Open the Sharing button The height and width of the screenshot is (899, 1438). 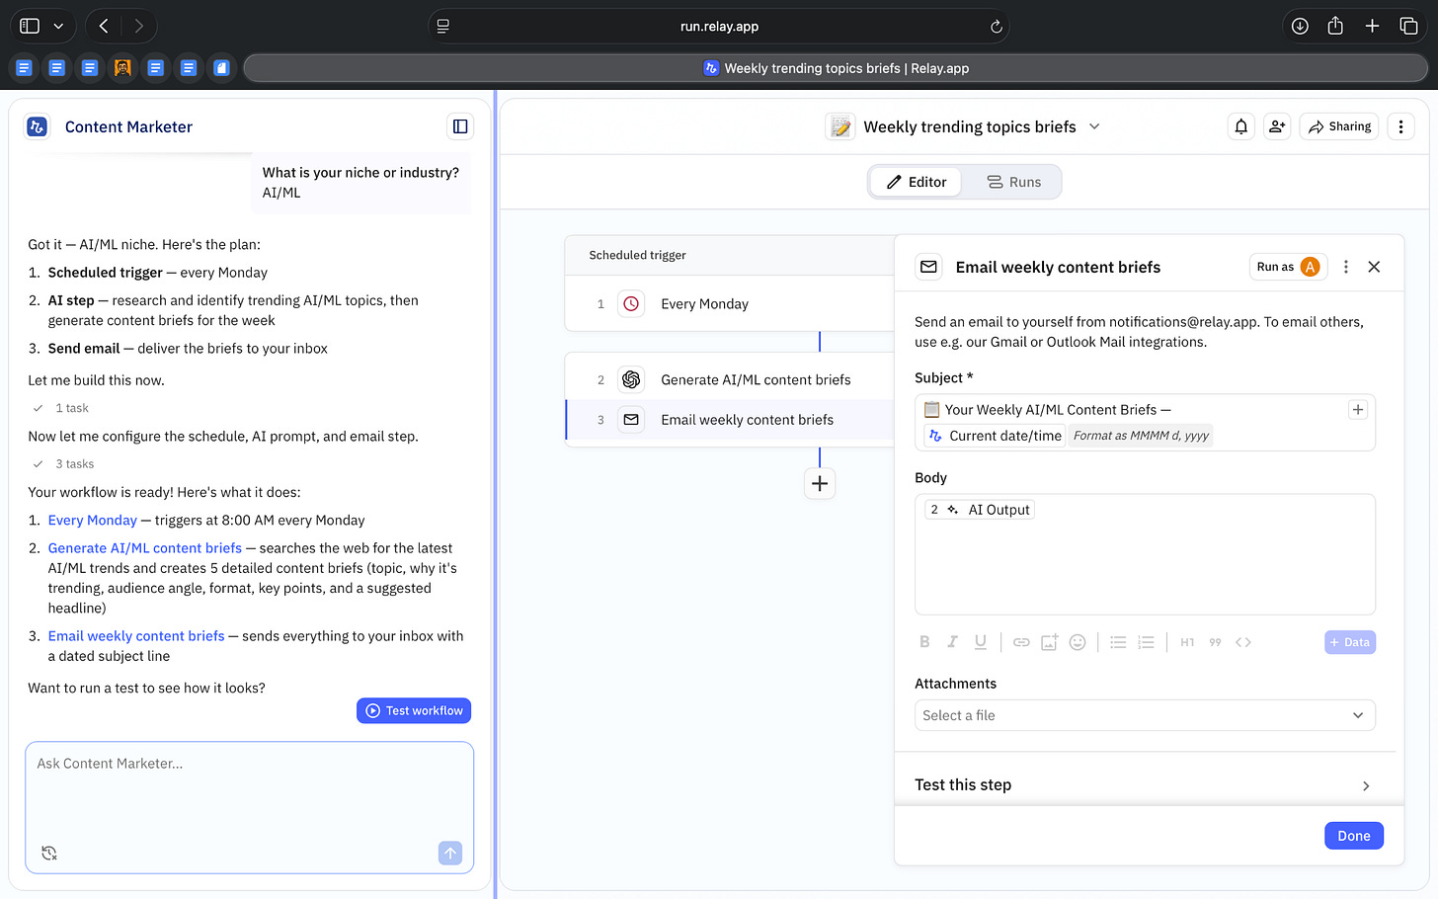tap(1339, 126)
